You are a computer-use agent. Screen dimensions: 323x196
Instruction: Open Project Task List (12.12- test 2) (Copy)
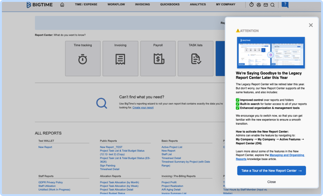pos(122,152)
